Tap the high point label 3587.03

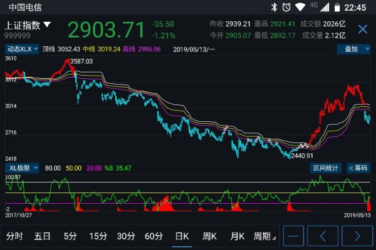tap(81, 61)
